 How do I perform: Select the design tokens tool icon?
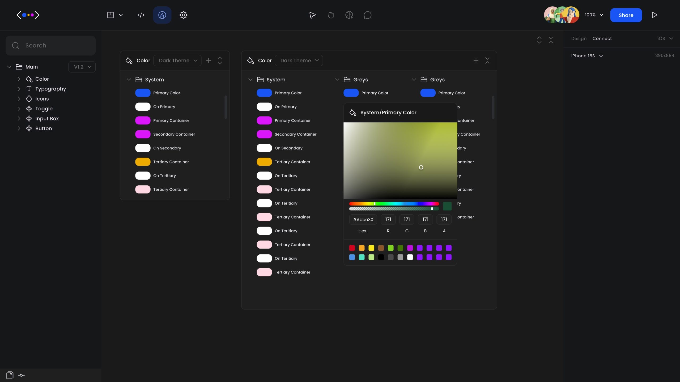pyautogui.click(x=162, y=15)
